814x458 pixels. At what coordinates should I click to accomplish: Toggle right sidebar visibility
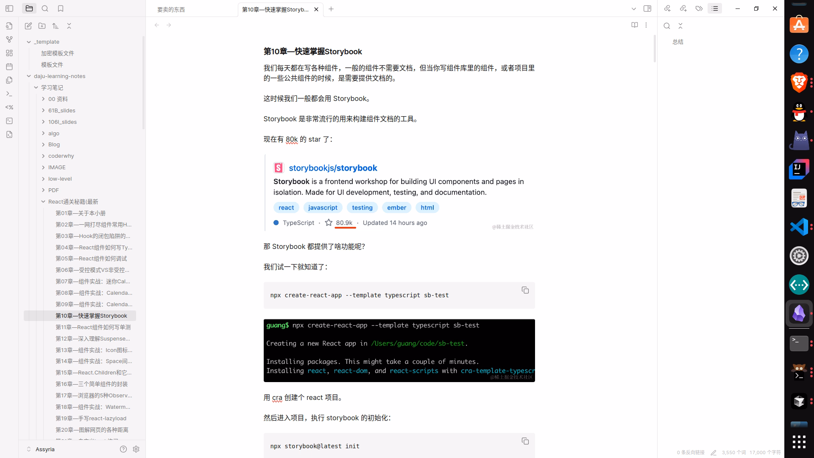click(647, 8)
